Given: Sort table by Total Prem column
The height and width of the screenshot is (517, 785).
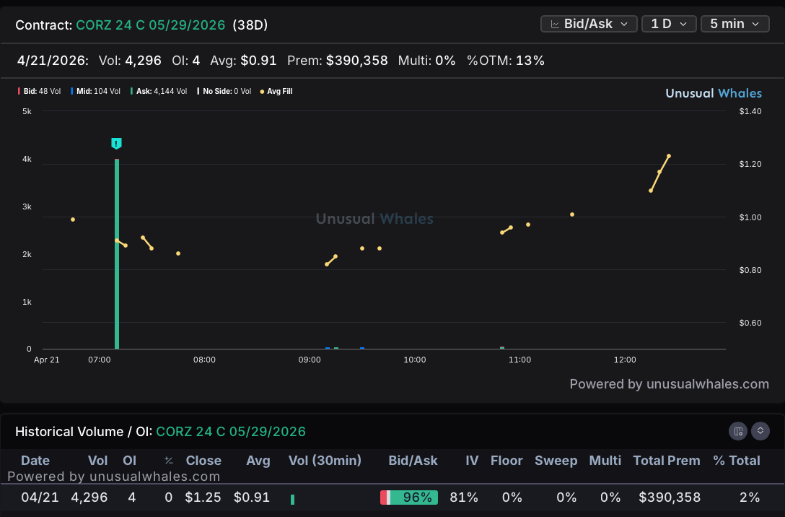Looking at the screenshot, I should (667, 461).
